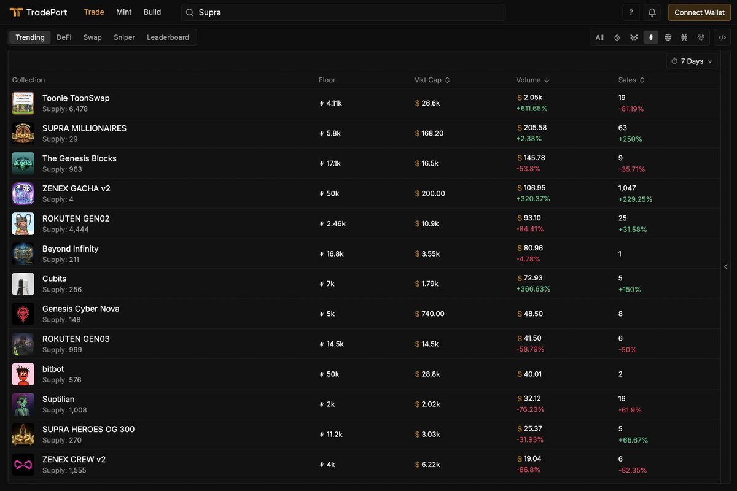Open ROKUTEN GEN02 collection name
Screen dimensions: 737x491
pos(76,218)
